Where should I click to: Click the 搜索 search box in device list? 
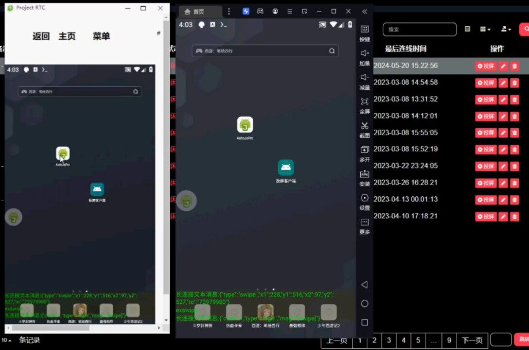pyautogui.click(x=419, y=29)
